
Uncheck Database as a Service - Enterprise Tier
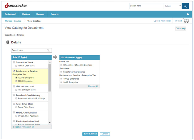[x=14, y=71]
